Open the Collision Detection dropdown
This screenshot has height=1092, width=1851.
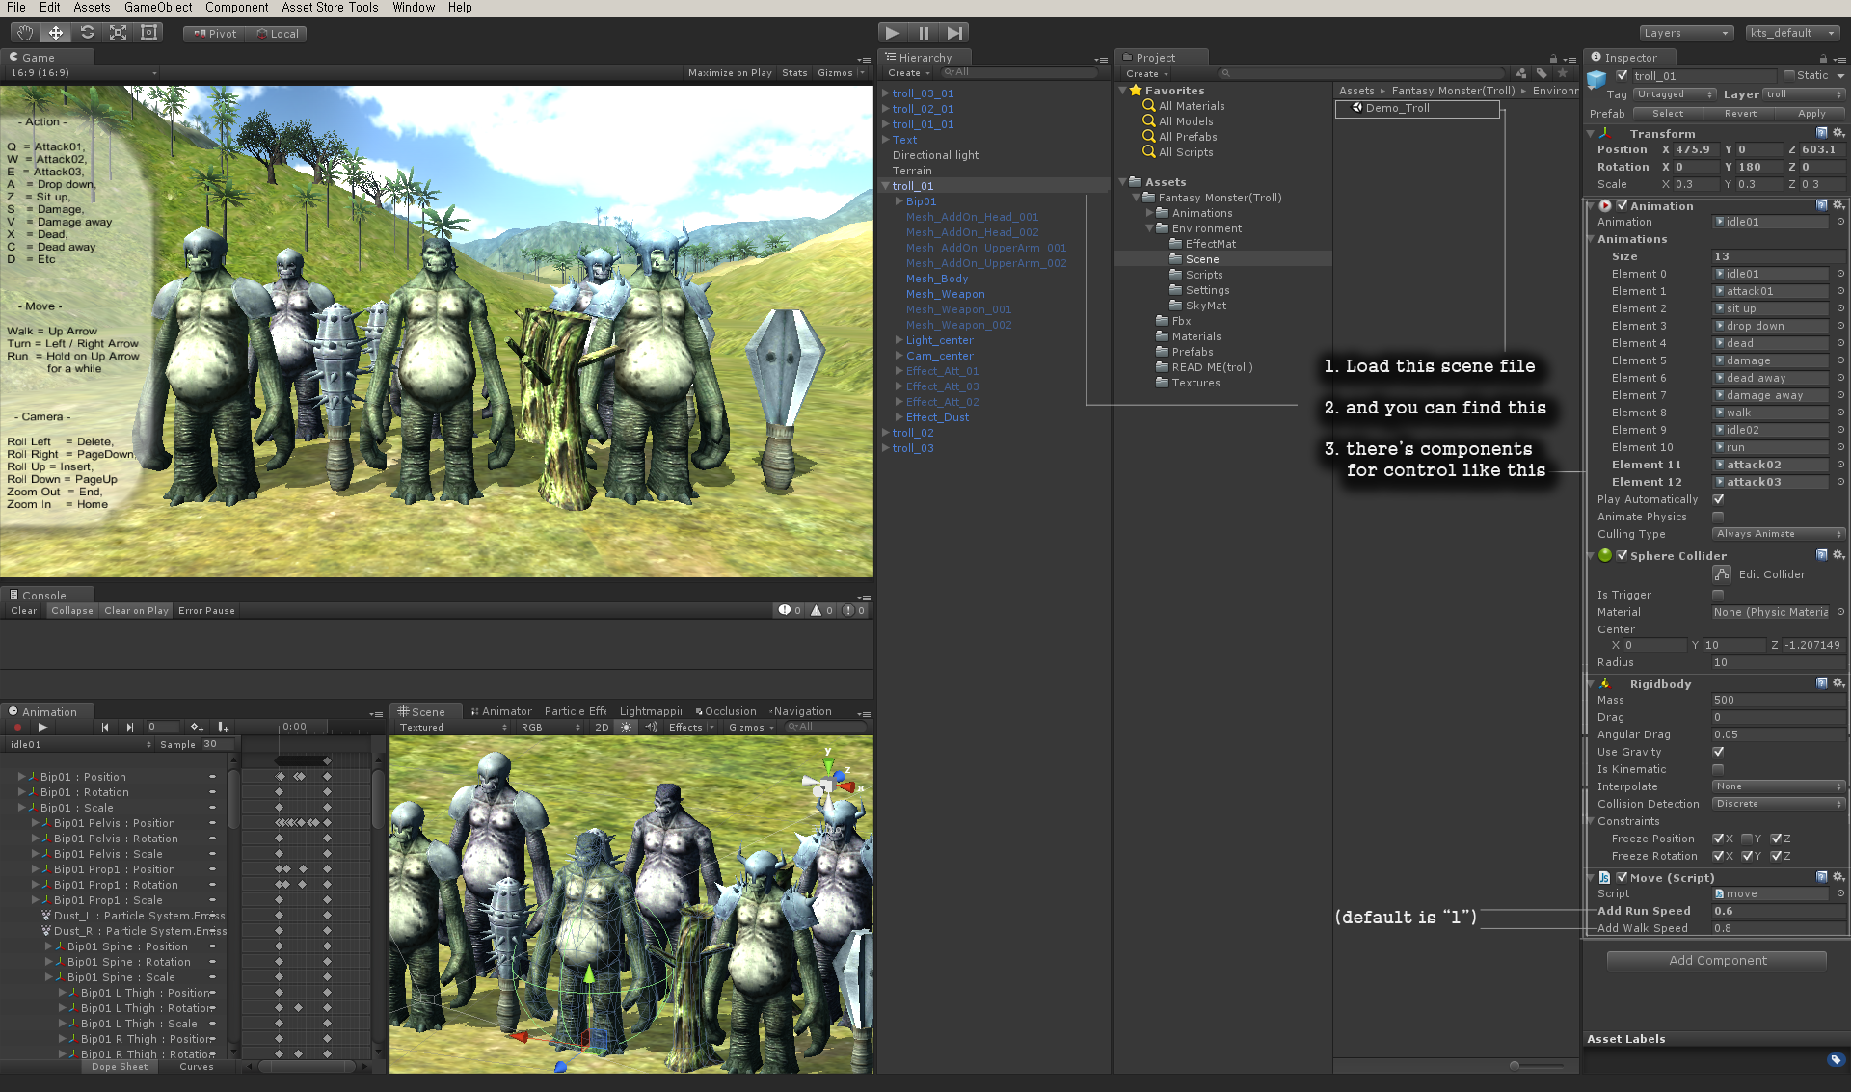(1779, 804)
